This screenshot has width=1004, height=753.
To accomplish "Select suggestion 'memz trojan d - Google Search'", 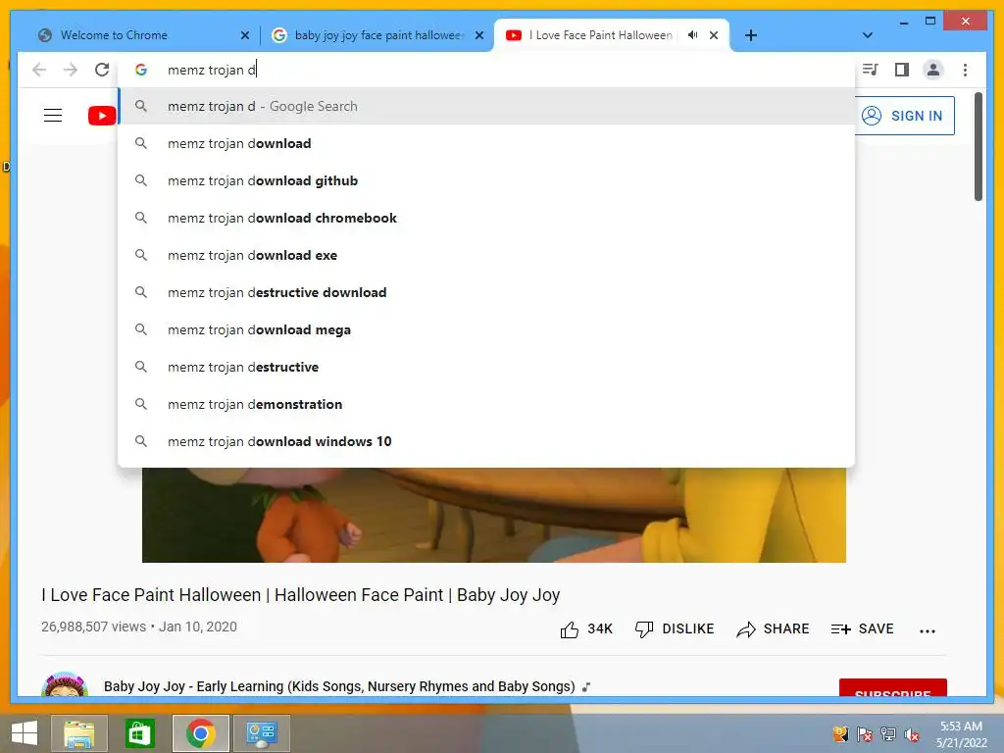I will tap(486, 106).
